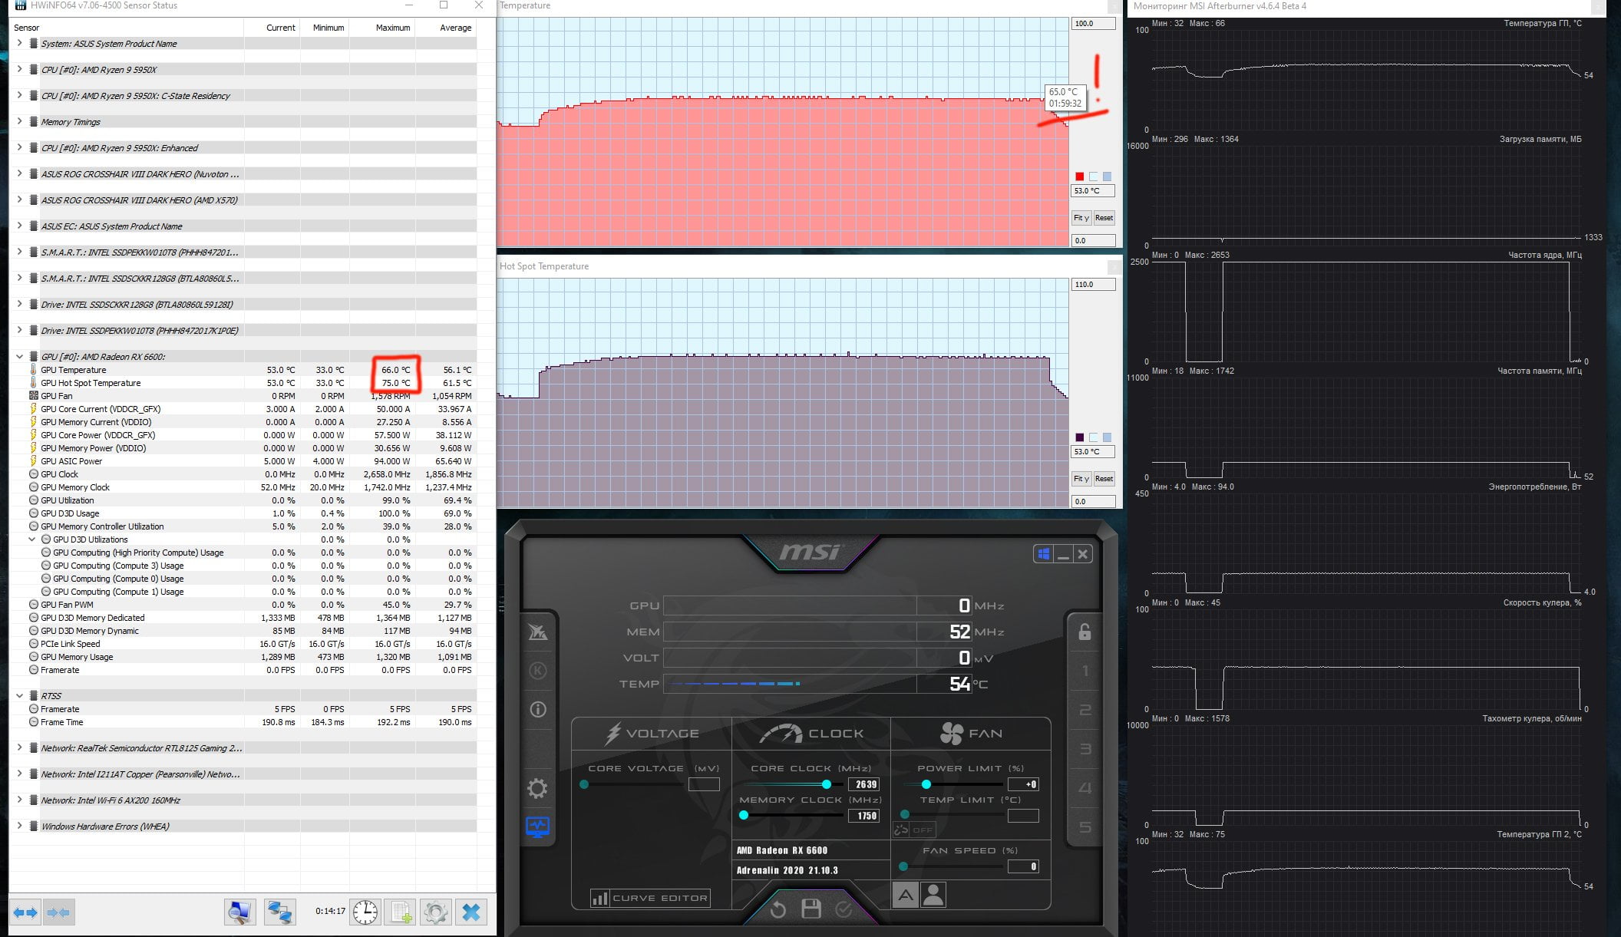Click the Afterburner hardware monitor icon
The height and width of the screenshot is (937, 1621).
pos(537,827)
